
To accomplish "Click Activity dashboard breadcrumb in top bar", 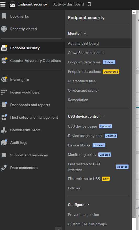I will click(68, 4).
